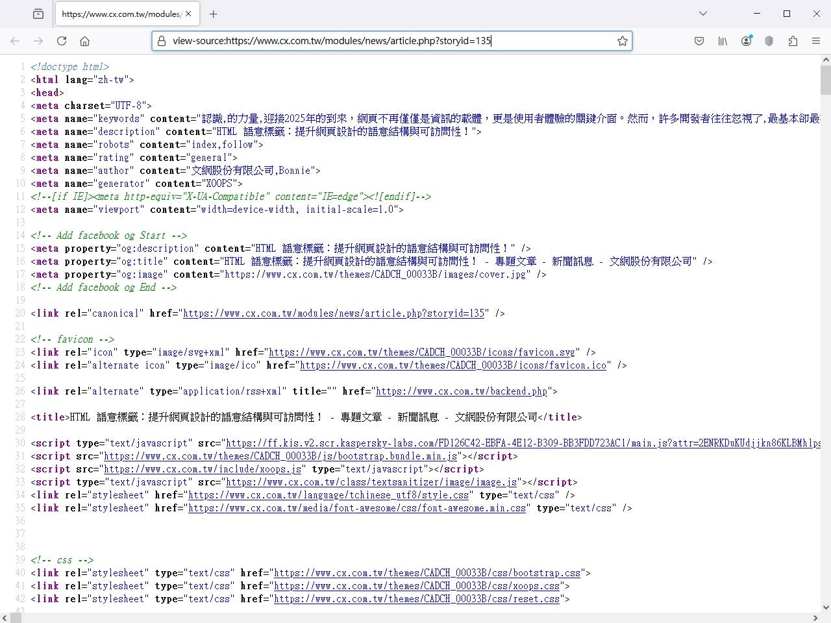Viewport: 831px width, 623px height.
Task: Click the "Add facebook og Start" comment
Action: (x=108, y=236)
